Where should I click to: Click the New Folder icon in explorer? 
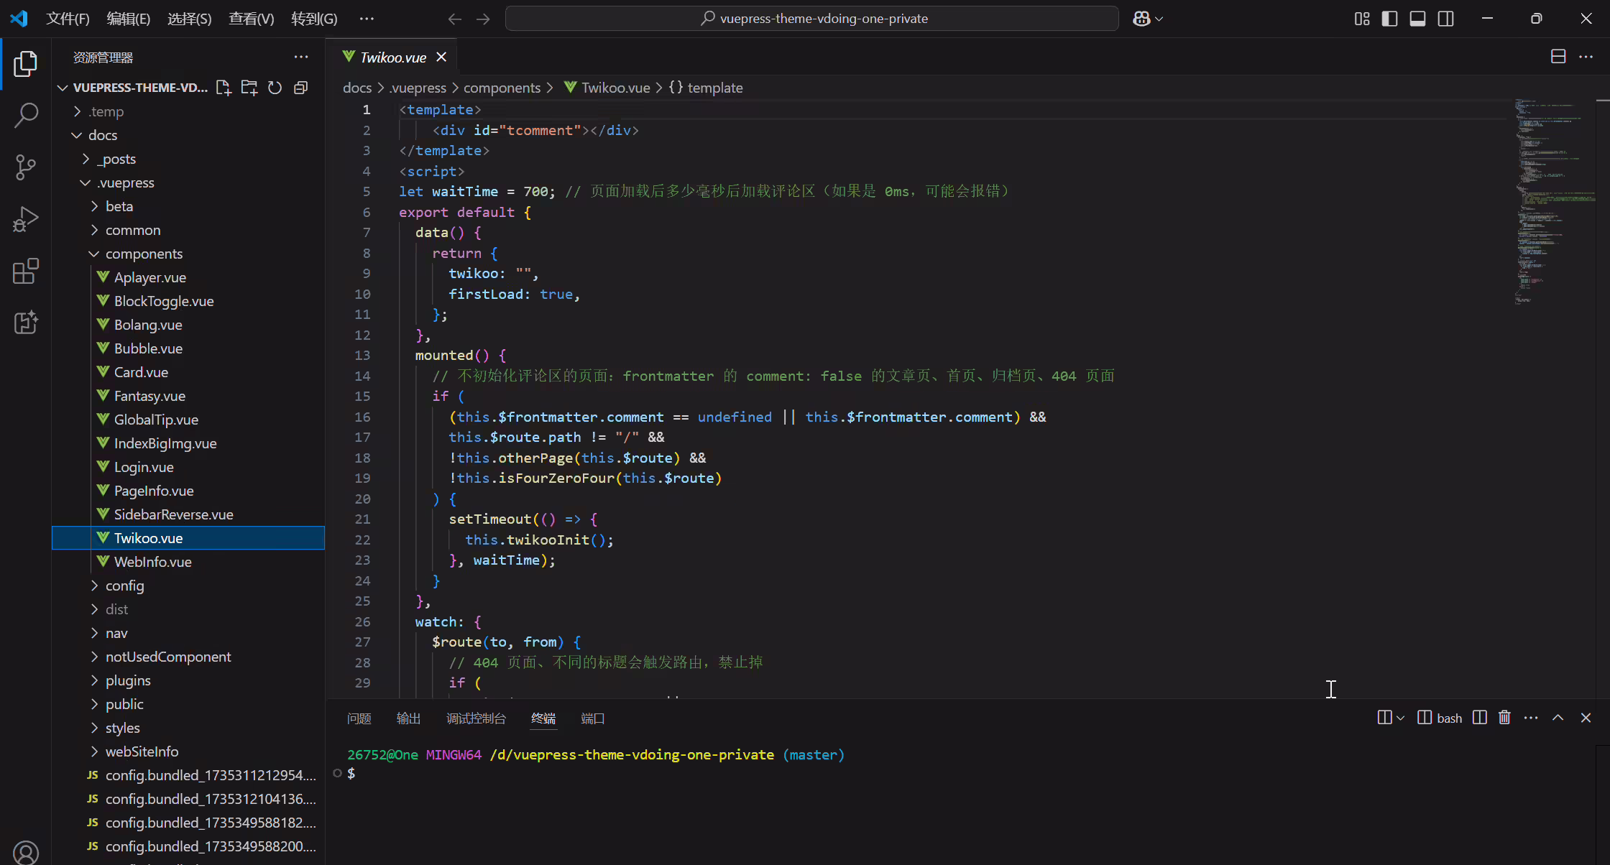[x=249, y=88]
